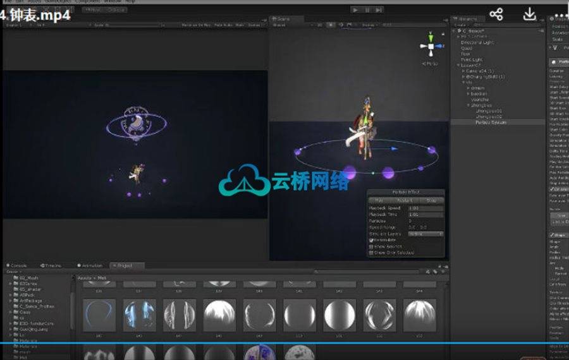This screenshot has height=360, width=569.
Task: Open the three-dot more options menu
Action: point(561,14)
